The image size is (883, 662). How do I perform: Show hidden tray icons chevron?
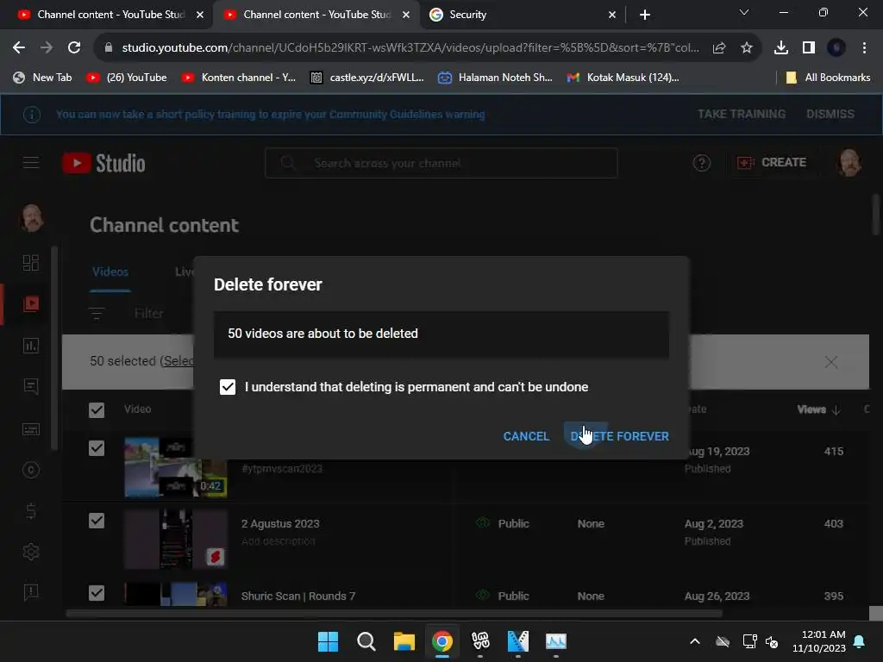(695, 641)
